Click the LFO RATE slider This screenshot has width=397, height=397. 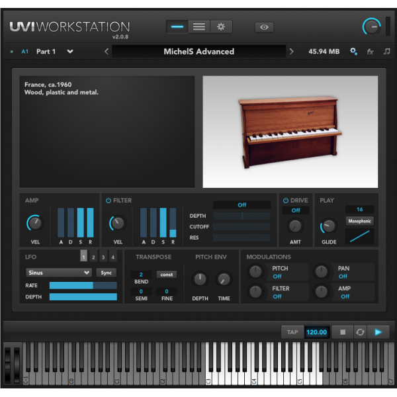coord(83,286)
